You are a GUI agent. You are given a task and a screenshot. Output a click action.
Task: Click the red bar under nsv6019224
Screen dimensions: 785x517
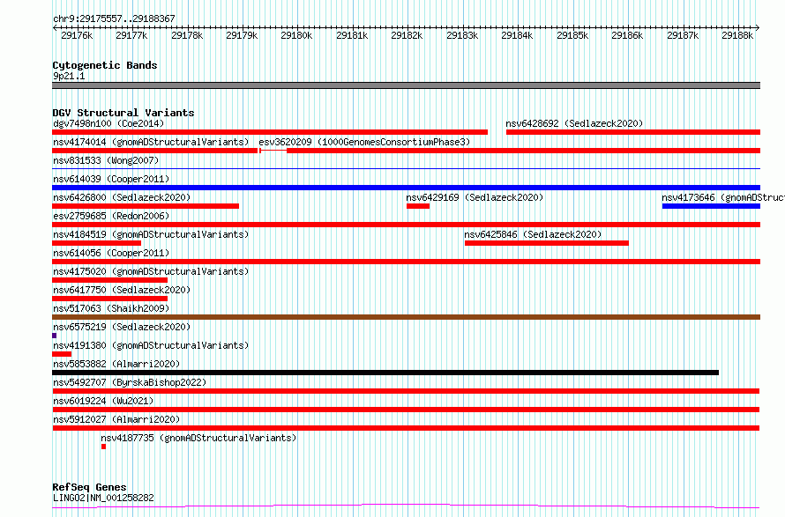(406, 410)
